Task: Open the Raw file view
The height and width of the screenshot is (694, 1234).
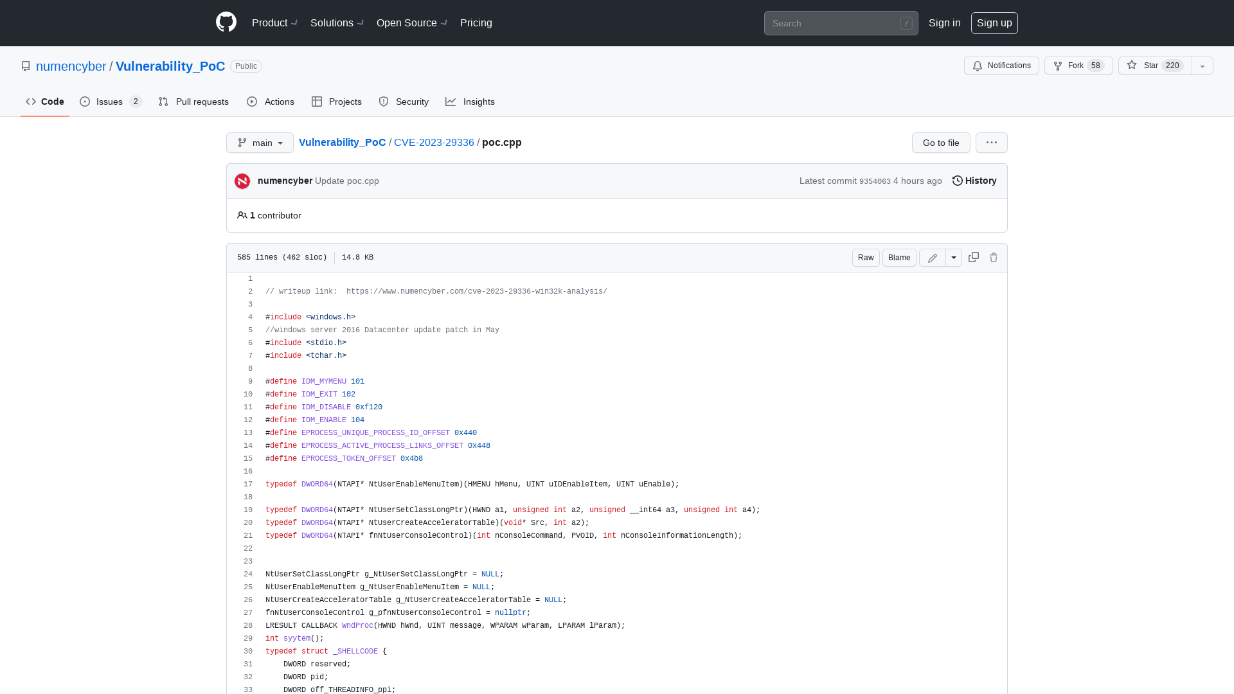Action: (x=866, y=258)
